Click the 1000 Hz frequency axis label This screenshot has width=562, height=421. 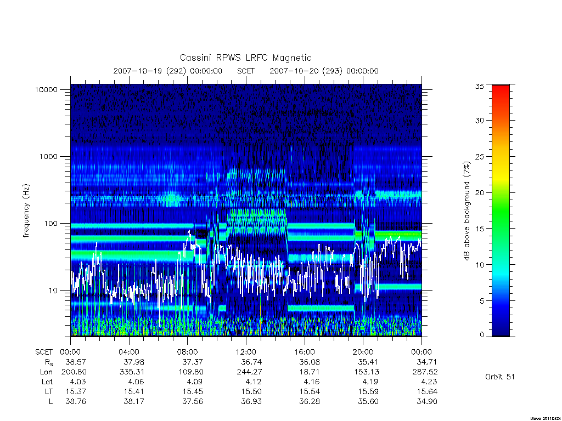click(48, 156)
